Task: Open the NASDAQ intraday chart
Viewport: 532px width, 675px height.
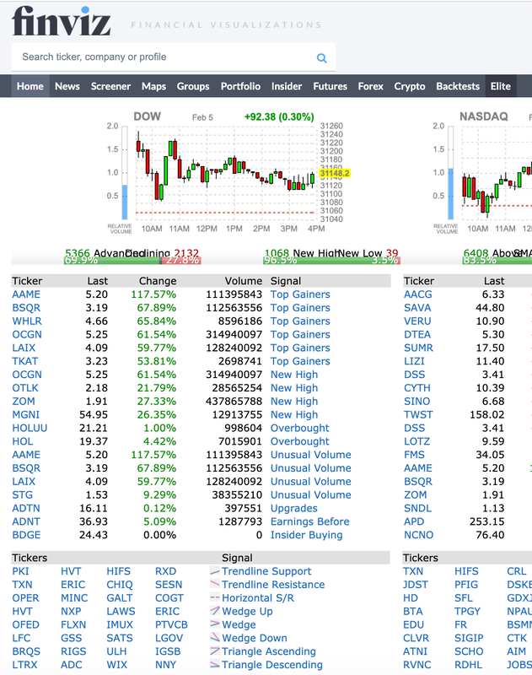Action: tap(482, 173)
